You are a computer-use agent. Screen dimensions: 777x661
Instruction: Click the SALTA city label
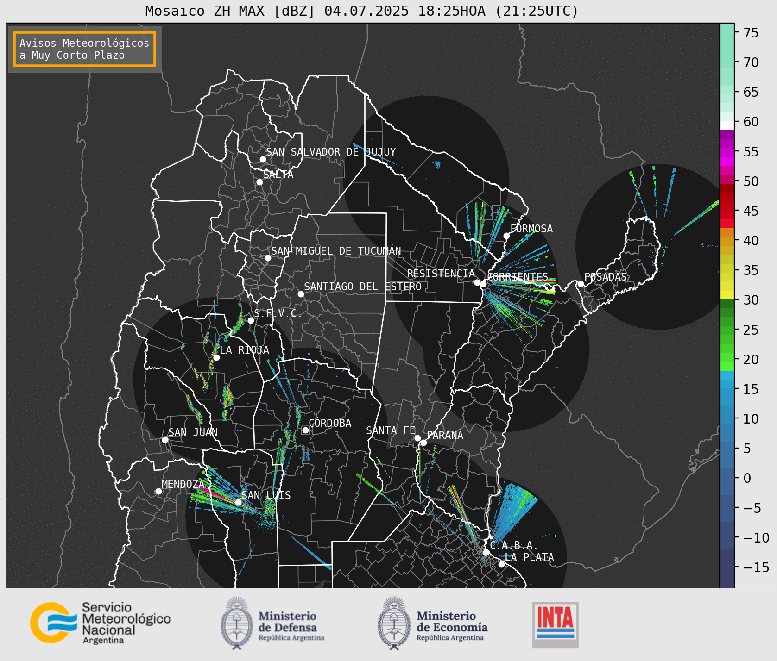click(x=278, y=175)
